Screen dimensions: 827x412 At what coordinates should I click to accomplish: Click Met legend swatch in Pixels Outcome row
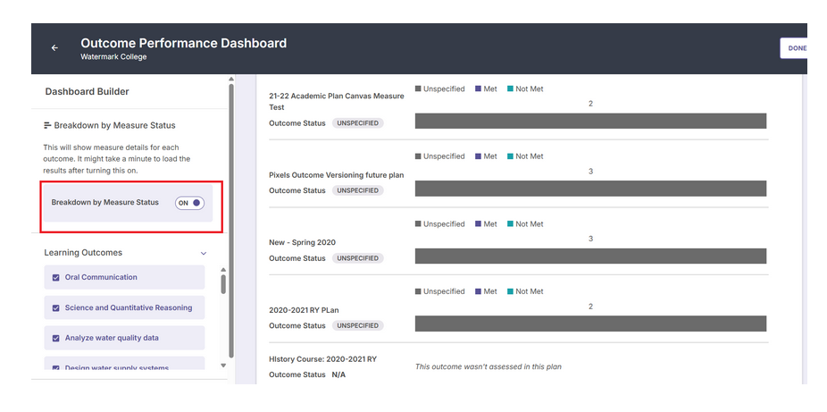[x=478, y=156]
